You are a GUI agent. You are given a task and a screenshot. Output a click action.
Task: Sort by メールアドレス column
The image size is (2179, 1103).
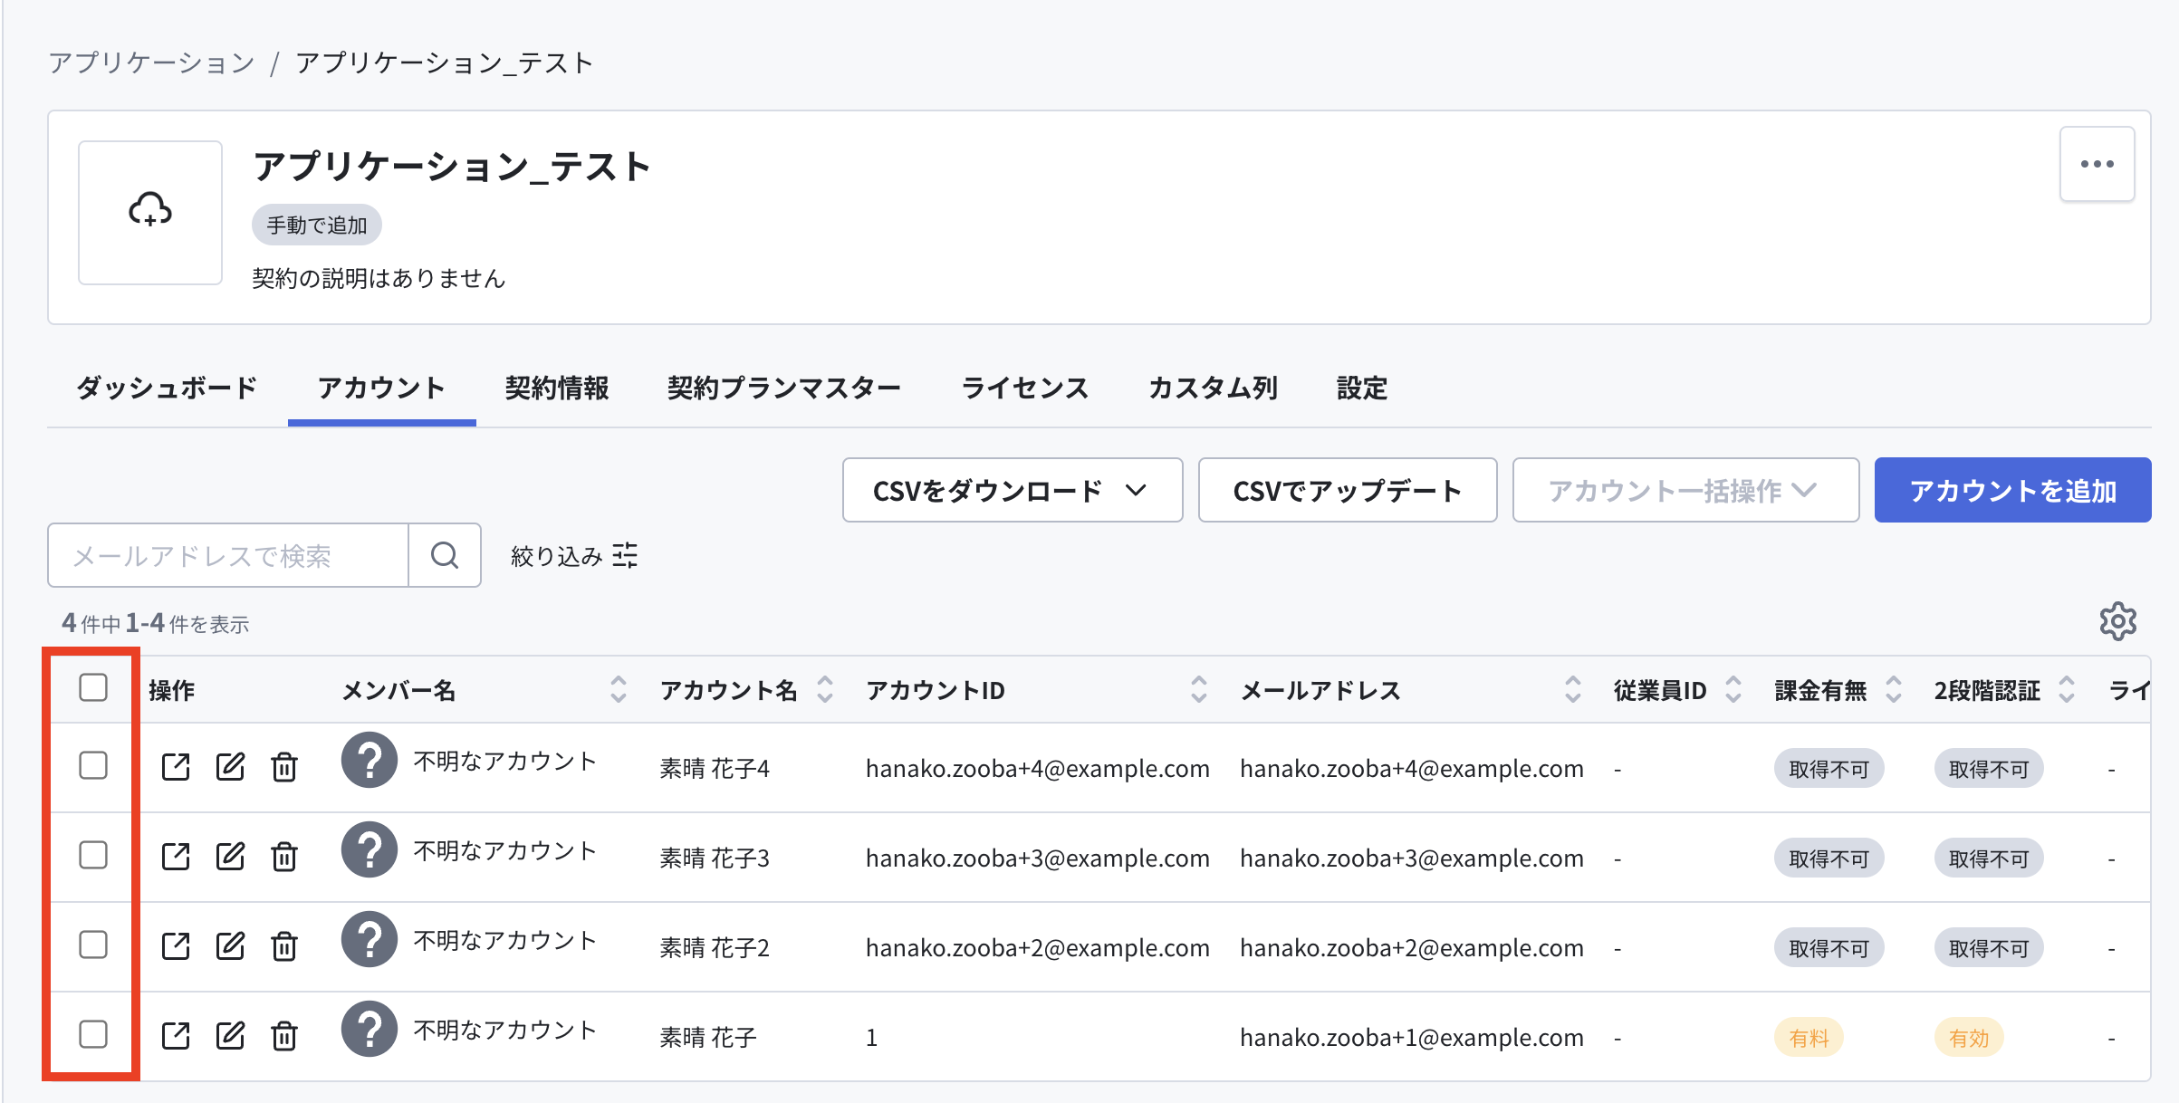click(1573, 689)
